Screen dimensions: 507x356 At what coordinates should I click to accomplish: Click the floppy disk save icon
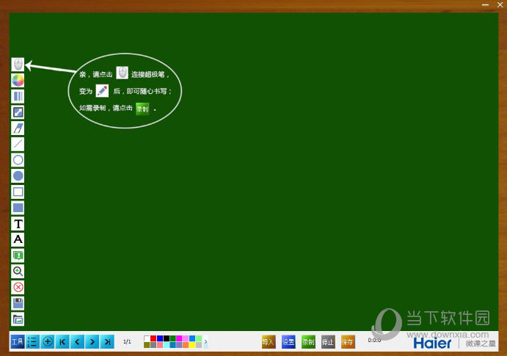pyautogui.click(x=18, y=303)
